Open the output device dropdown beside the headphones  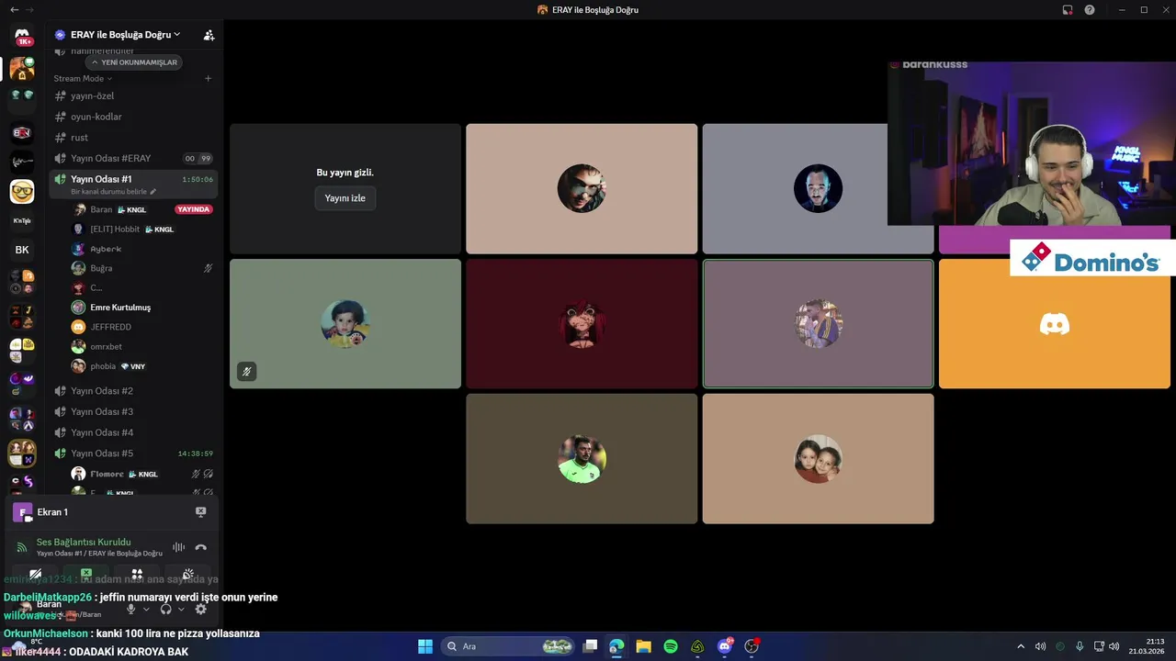pyautogui.click(x=180, y=609)
